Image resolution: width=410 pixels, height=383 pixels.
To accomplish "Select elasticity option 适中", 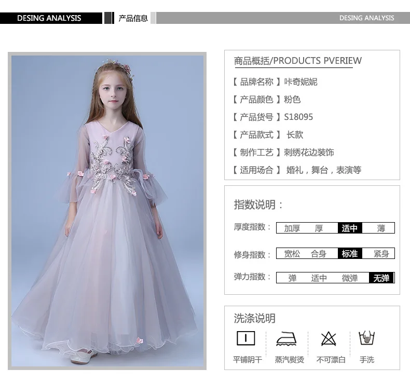I will point(319,278).
